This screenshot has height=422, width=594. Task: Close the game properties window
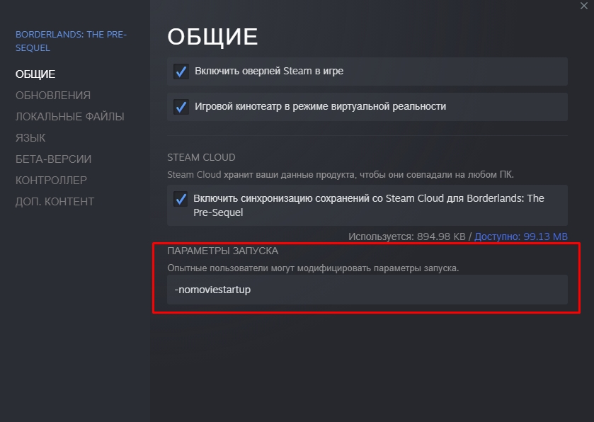584,5
